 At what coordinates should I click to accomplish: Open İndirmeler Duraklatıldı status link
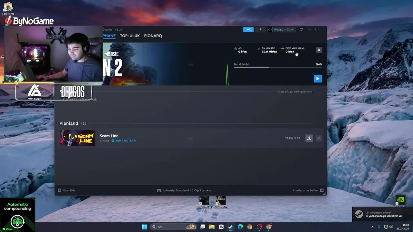pyautogui.click(x=184, y=190)
